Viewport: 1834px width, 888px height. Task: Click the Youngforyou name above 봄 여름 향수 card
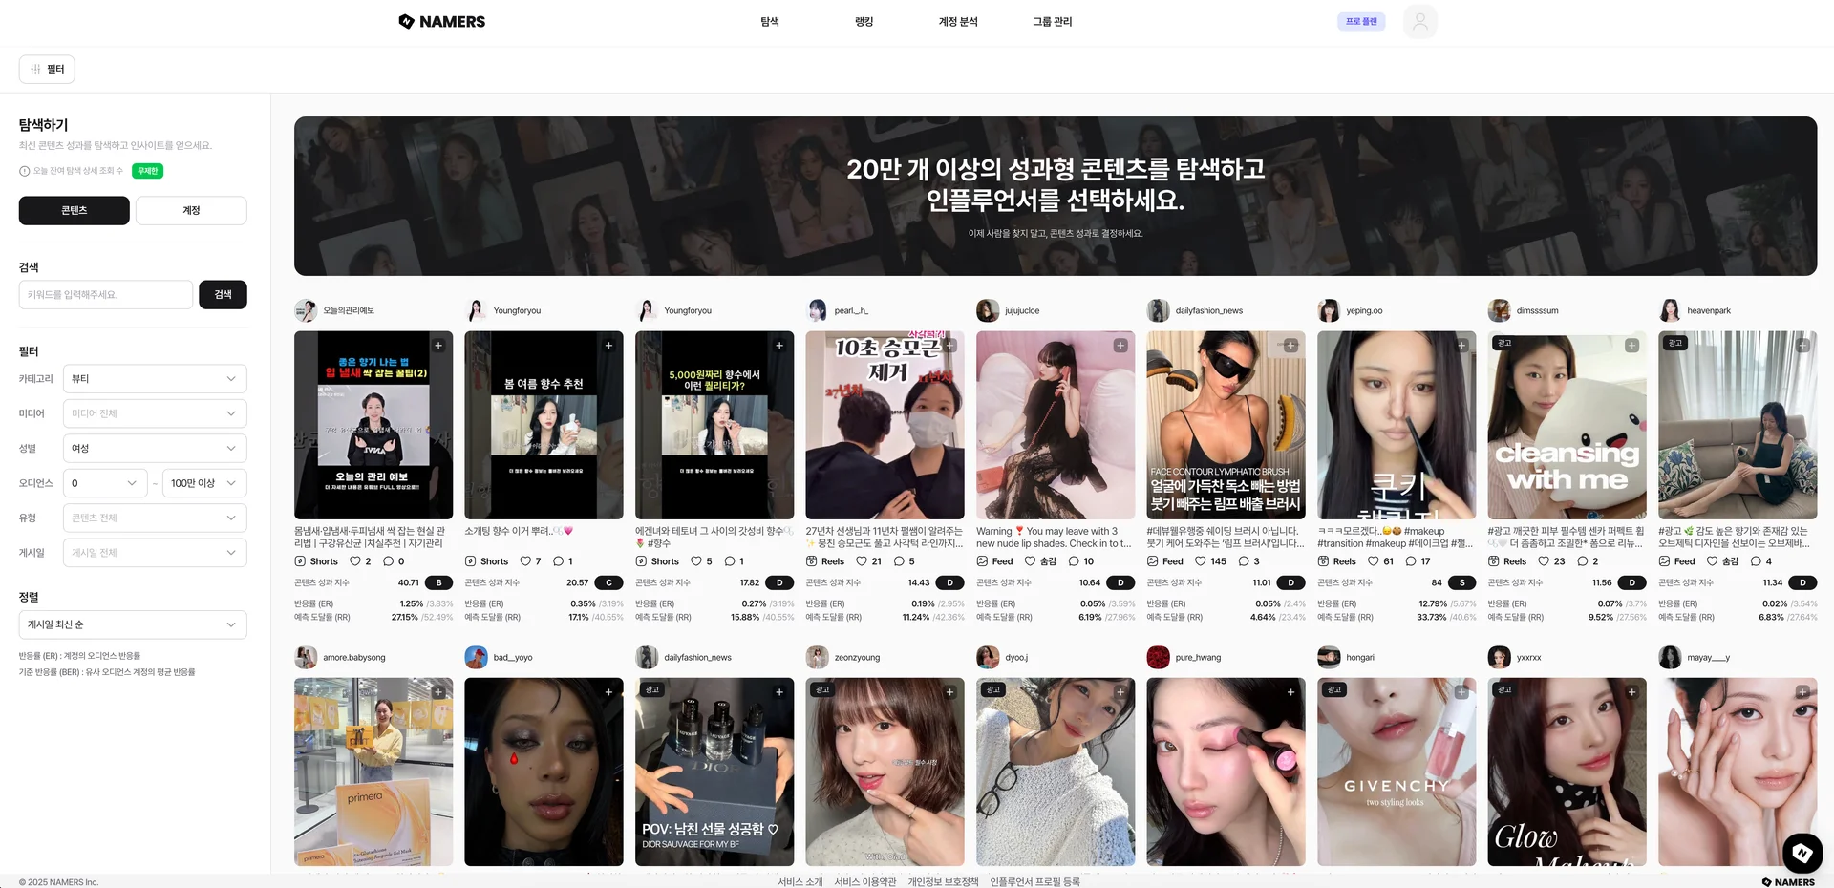(x=517, y=310)
